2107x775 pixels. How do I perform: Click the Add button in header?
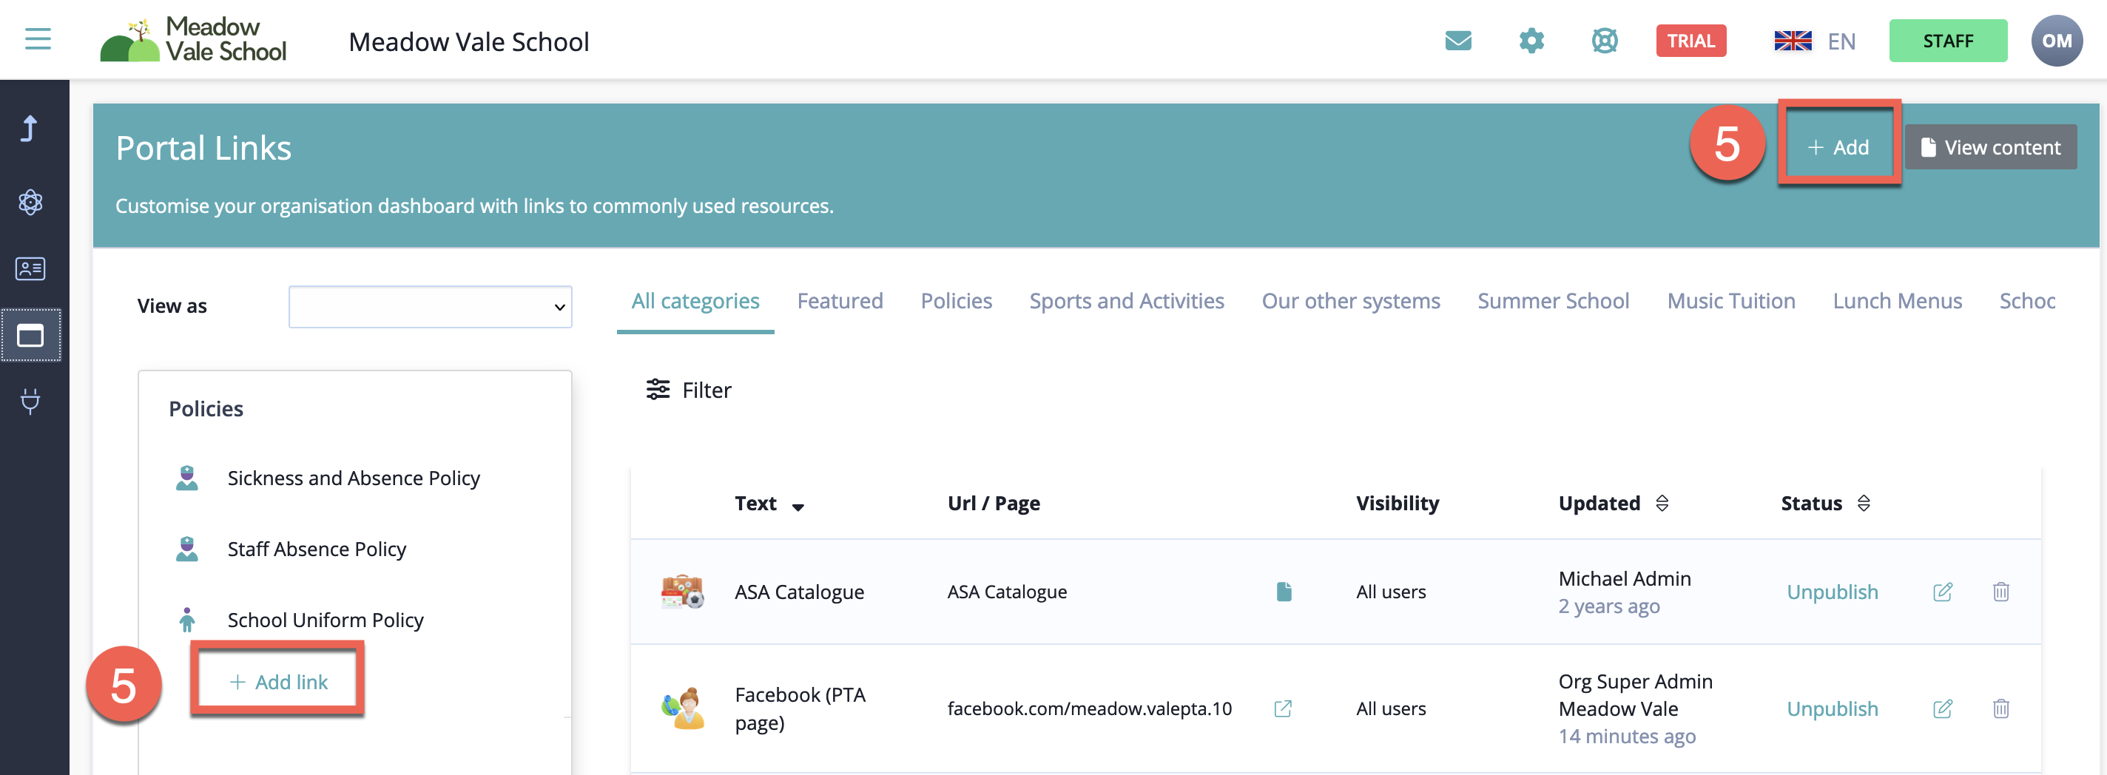click(x=1838, y=147)
